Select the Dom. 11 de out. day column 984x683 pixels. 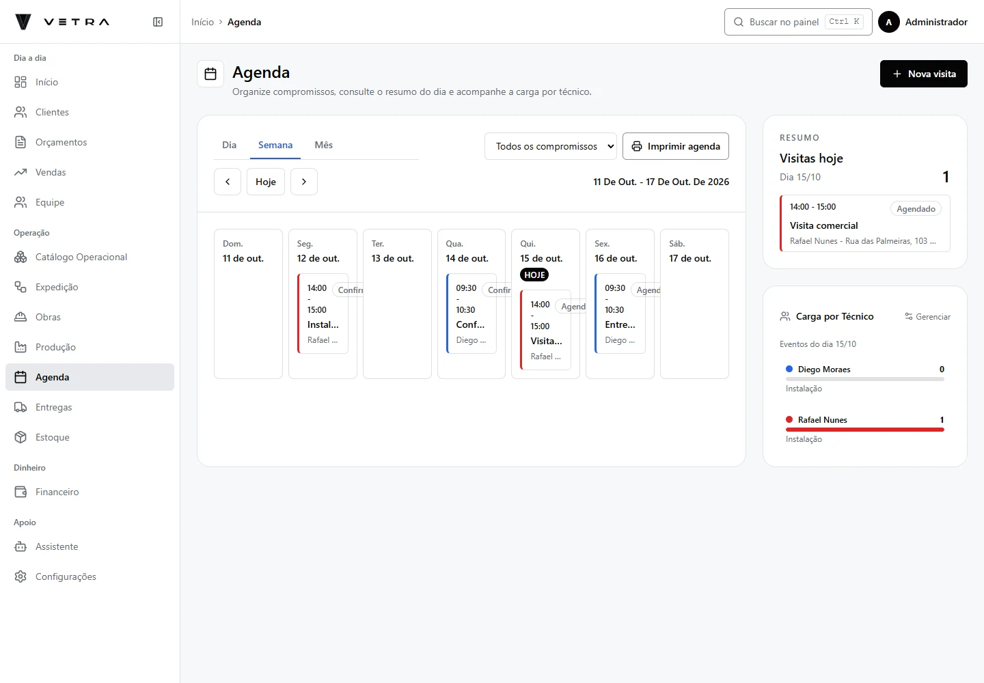pos(248,304)
